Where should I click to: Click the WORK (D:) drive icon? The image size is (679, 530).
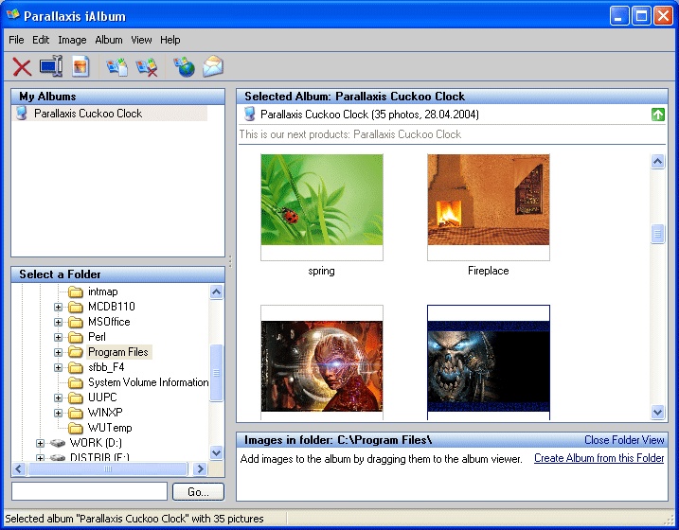point(57,443)
